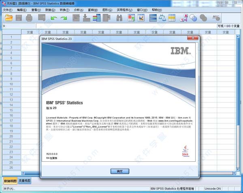
Task: Open the 分析(A) menu
Action: click(79, 10)
